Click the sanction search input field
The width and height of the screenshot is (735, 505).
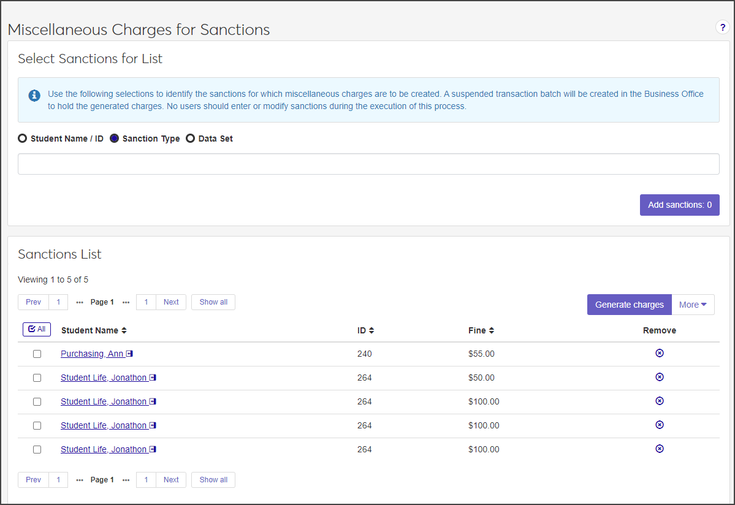[368, 164]
